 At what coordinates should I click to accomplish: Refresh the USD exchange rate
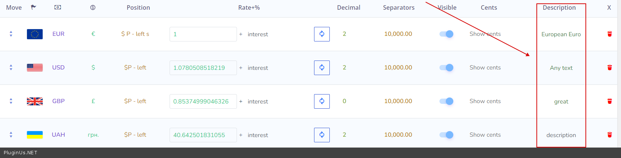(x=322, y=68)
